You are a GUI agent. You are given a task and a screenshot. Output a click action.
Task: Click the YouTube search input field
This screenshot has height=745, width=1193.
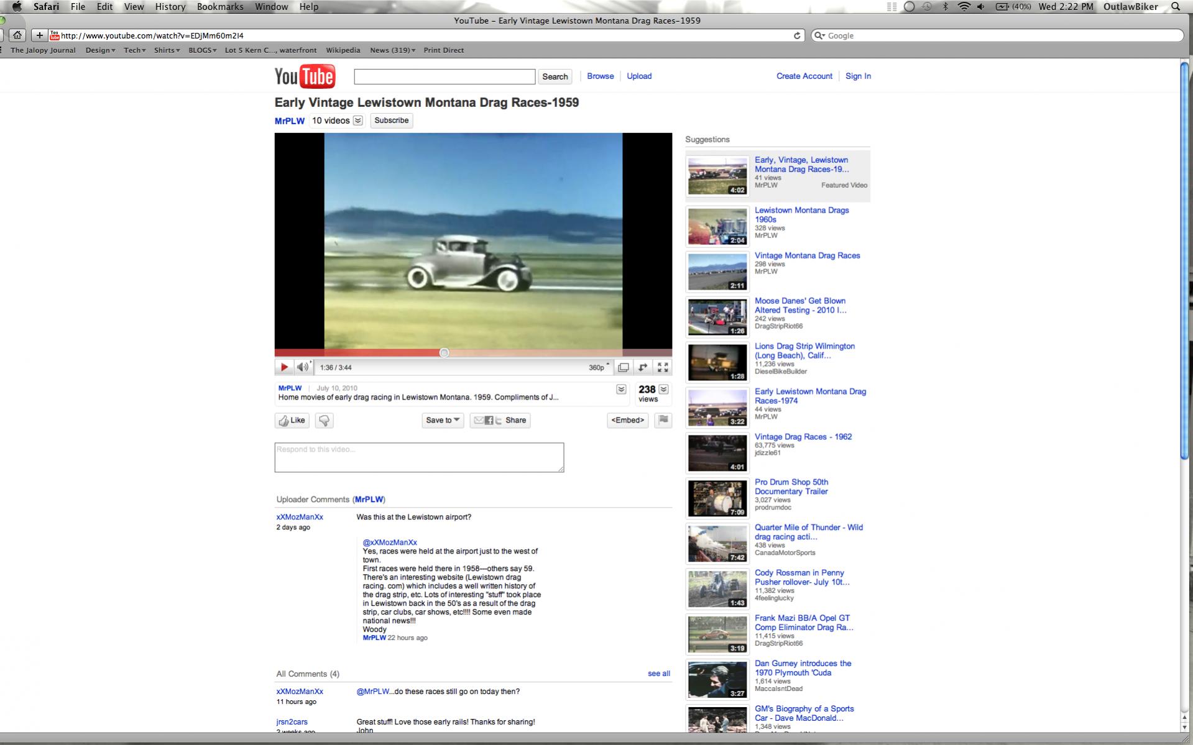pyautogui.click(x=444, y=76)
